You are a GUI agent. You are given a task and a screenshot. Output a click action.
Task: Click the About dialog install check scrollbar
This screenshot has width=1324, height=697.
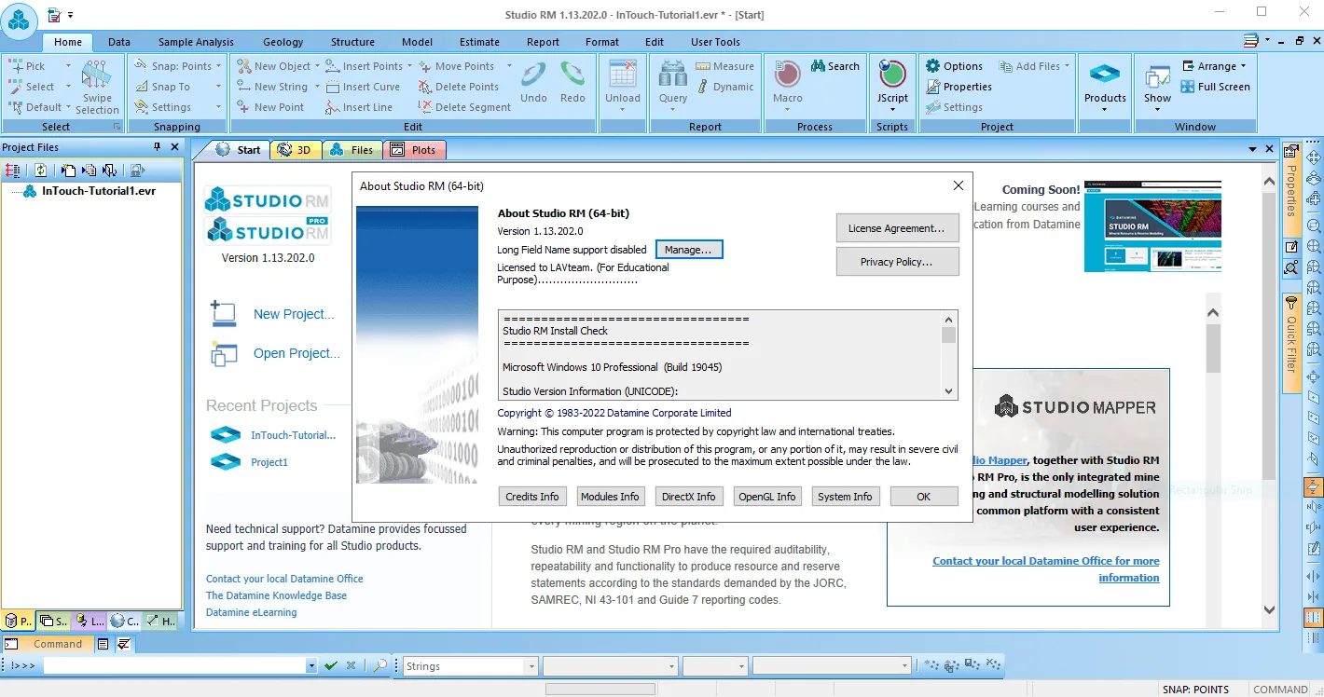948,355
